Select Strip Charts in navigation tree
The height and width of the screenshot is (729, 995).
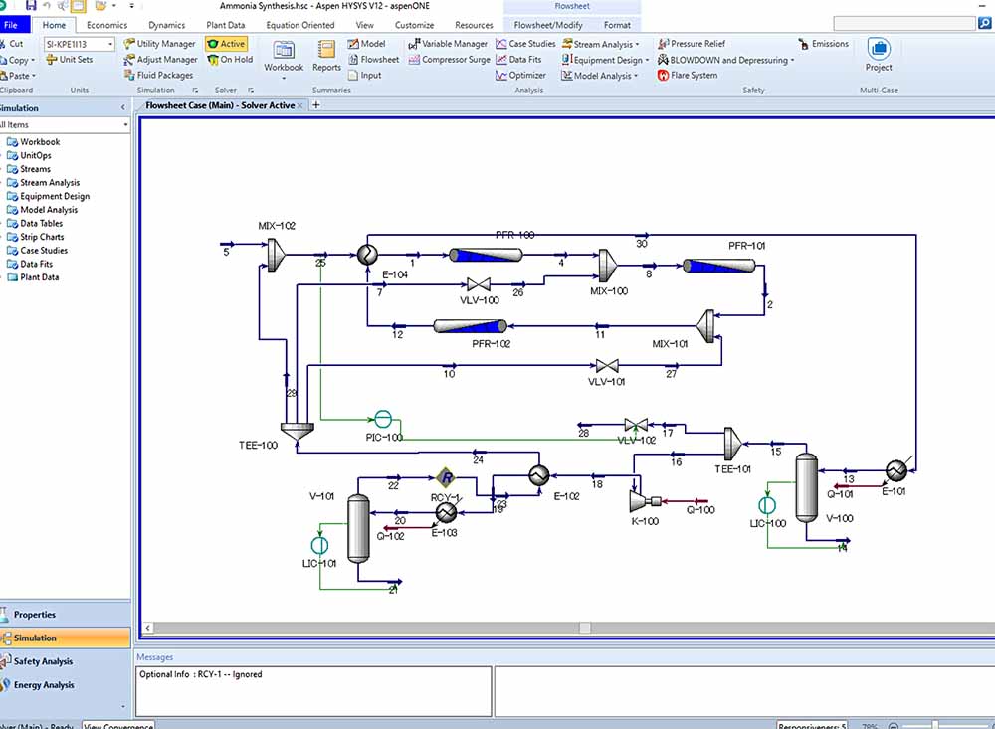35,237
